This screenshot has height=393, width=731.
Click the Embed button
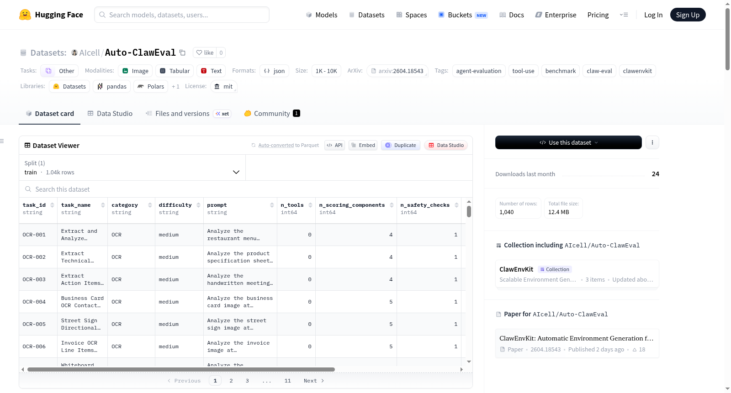(363, 145)
